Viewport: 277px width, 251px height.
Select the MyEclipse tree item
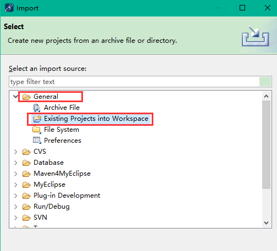(x=49, y=185)
